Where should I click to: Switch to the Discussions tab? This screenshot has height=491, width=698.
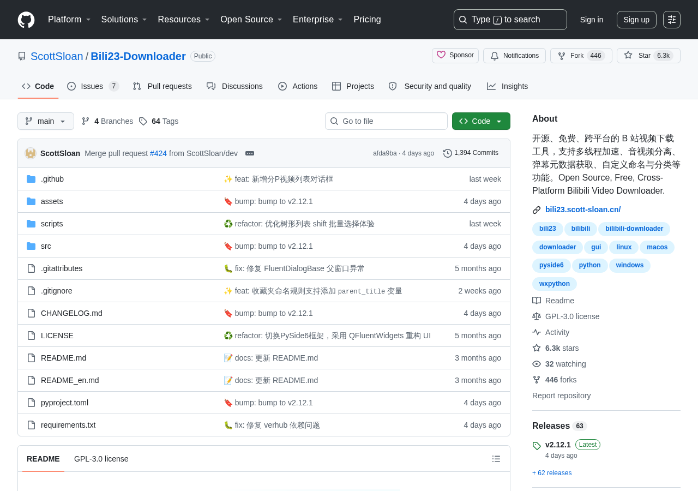coord(234,86)
